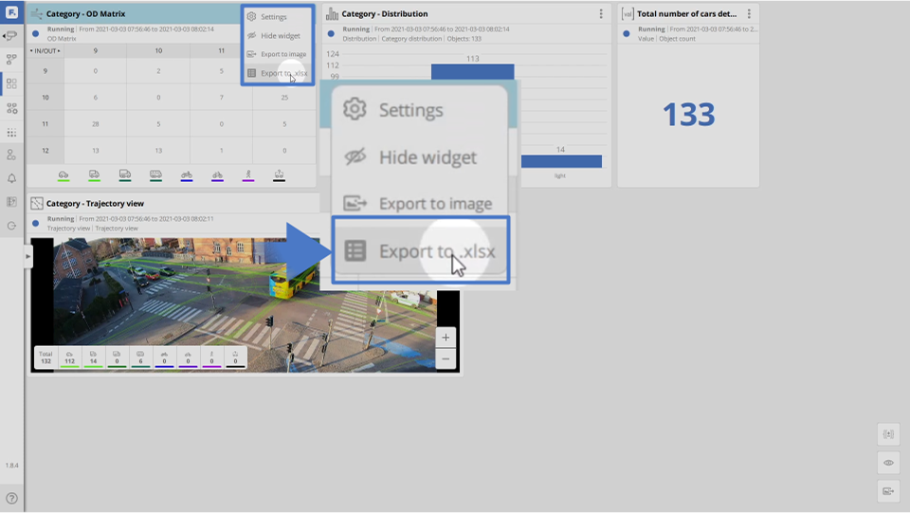Toggle the car category filter in OD Matrix
This screenshot has height=513, width=910.
[64, 175]
